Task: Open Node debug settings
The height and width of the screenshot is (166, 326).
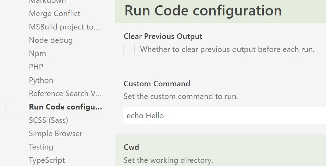Action: (x=51, y=40)
